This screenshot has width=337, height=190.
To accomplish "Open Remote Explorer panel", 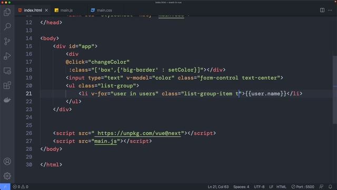I will click(x=7, y=71).
